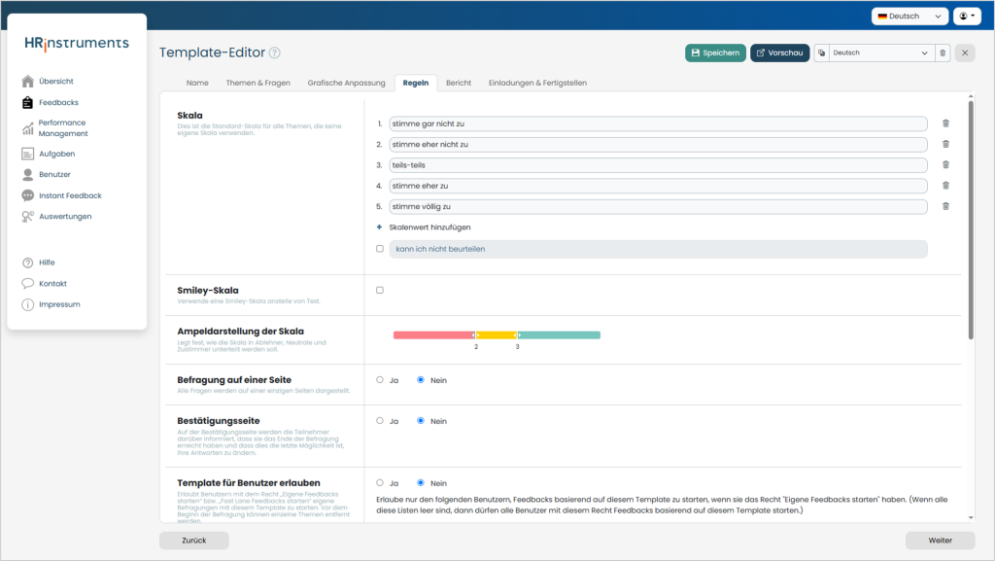Click the green segment of the Ampel scale
995x561 pixels.
(560, 335)
